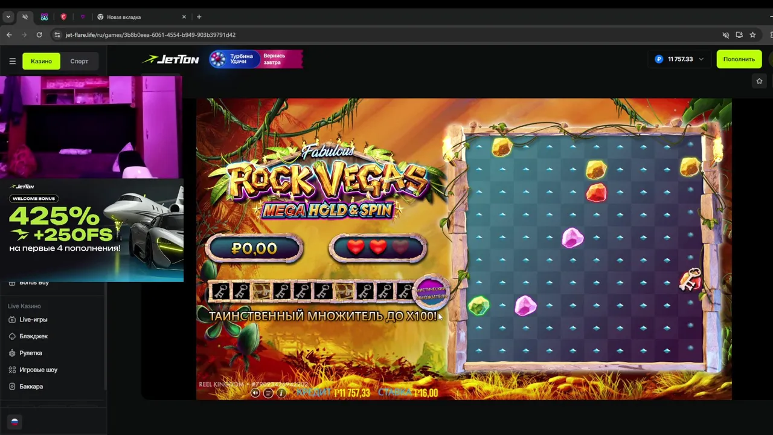Click the purple Мистический Множитель badge
The height and width of the screenshot is (435, 773).
pos(431,293)
